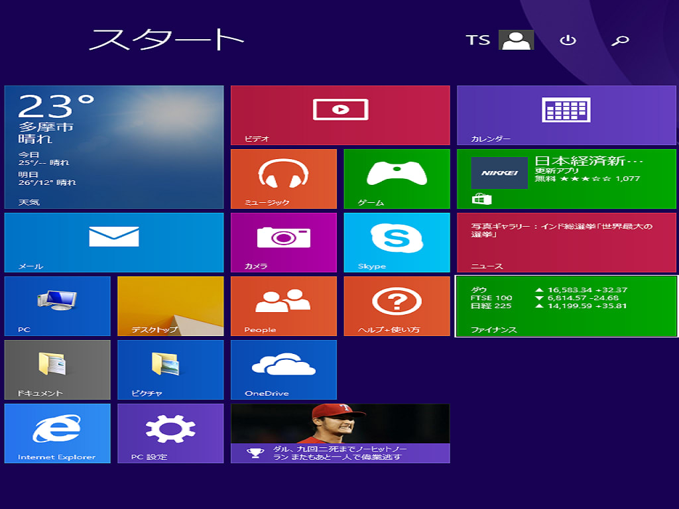Launch the ゲーム (Games) controller tile
This screenshot has height=509, width=679.
coord(397,179)
